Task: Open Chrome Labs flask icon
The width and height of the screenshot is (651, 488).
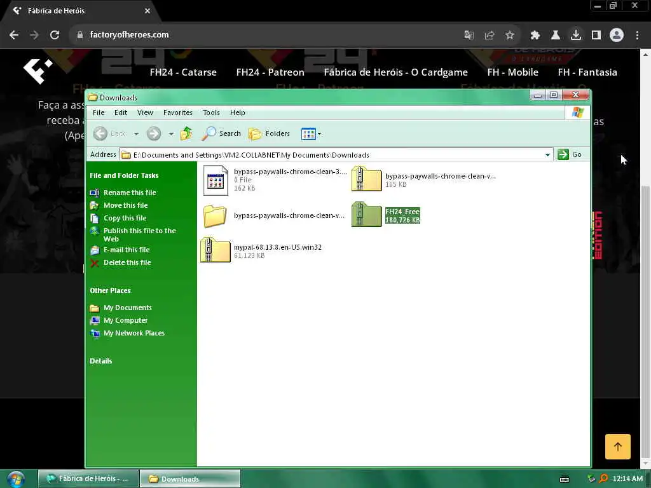Action: [x=556, y=36]
